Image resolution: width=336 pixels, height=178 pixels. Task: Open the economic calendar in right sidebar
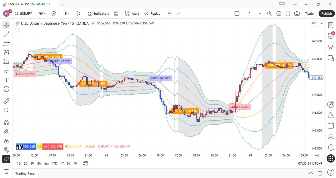coord(331,126)
